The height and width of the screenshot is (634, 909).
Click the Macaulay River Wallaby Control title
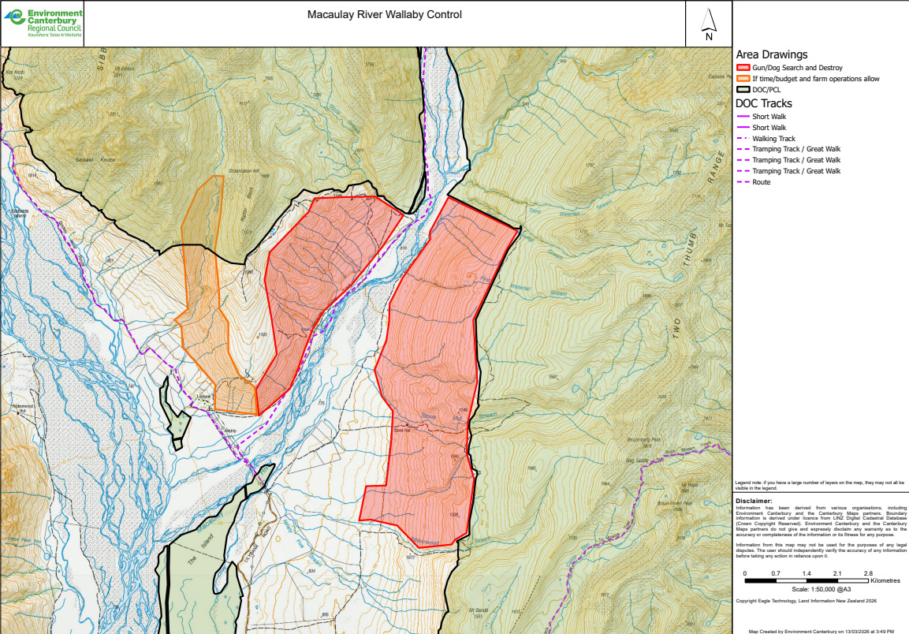tap(385, 14)
